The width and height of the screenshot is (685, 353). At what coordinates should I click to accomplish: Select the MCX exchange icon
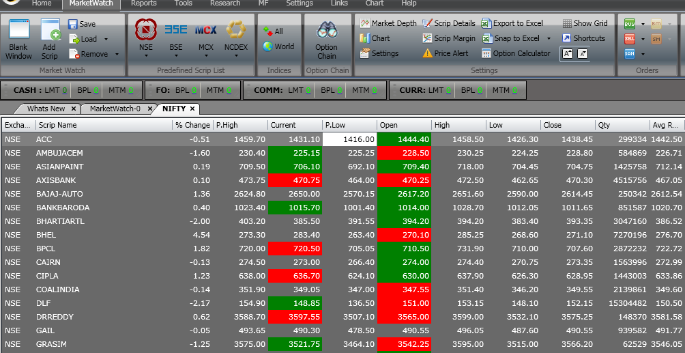(206, 38)
